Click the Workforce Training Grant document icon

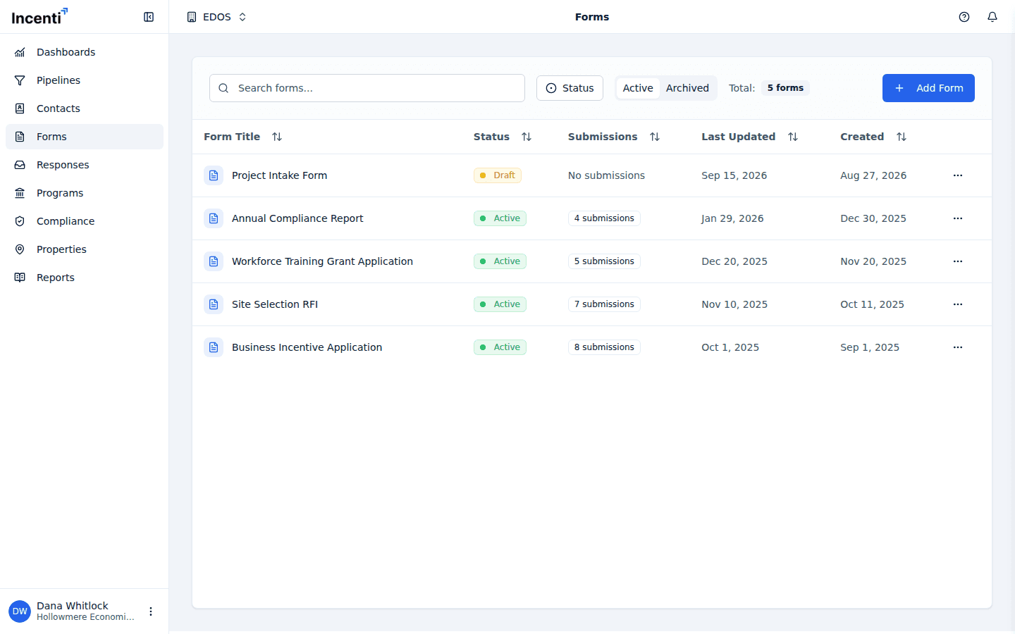[214, 261]
